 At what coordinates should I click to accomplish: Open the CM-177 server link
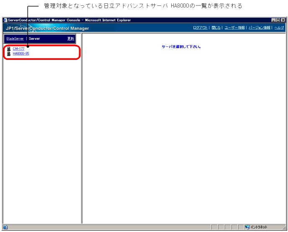click(x=18, y=49)
